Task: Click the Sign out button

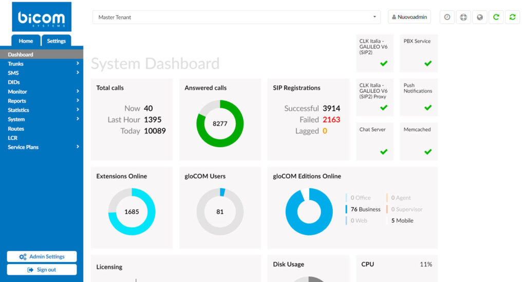Action: (x=42, y=270)
